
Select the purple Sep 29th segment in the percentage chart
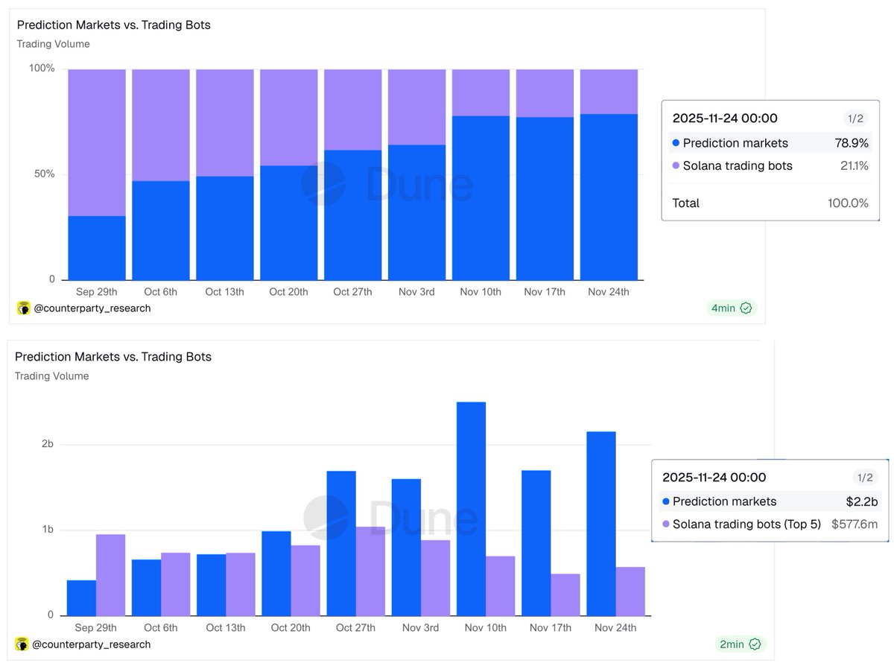click(x=97, y=142)
